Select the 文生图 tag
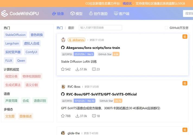 click(x=10, y=116)
